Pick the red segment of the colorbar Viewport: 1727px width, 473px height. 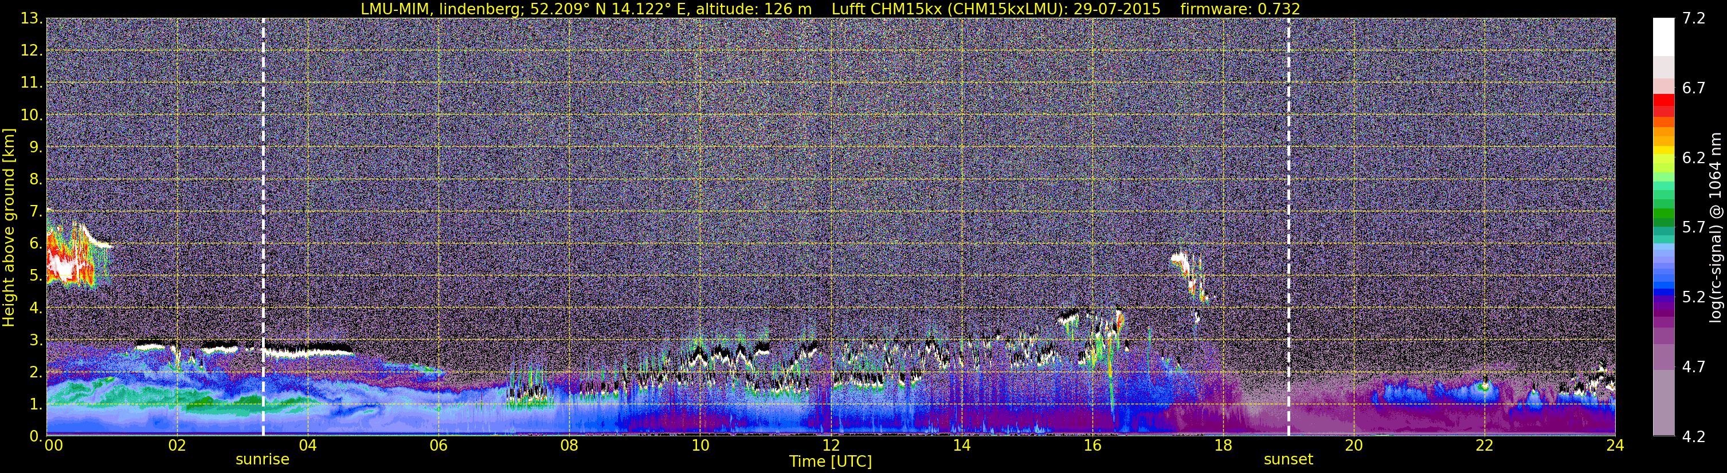click(1663, 100)
